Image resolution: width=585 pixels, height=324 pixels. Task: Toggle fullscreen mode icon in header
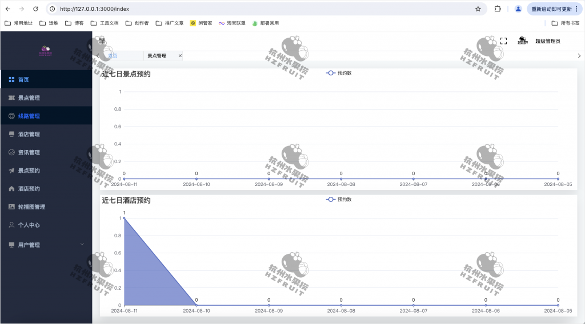[503, 41]
